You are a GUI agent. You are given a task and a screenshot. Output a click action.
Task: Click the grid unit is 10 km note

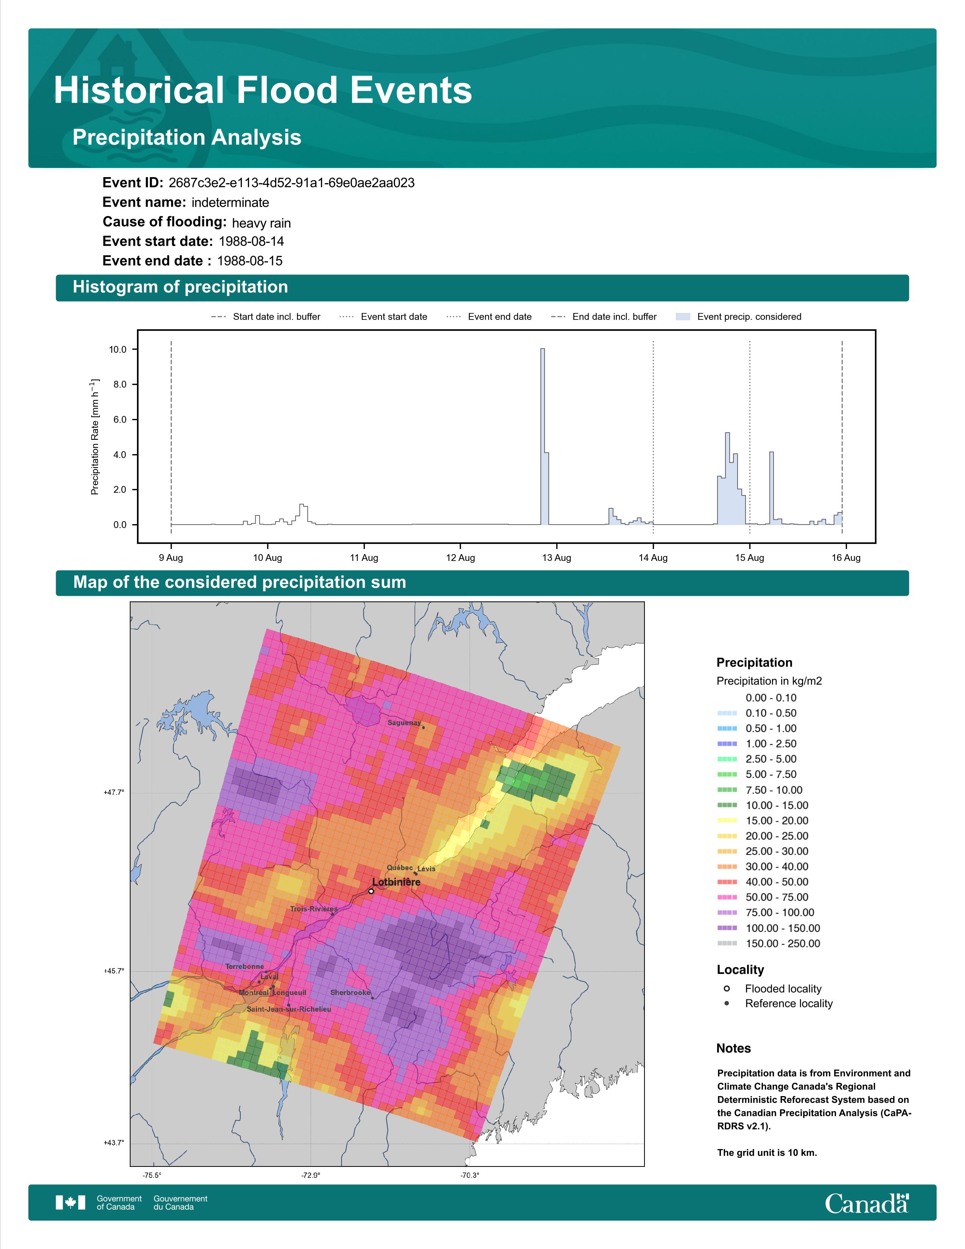pyautogui.click(x=767, y=1152)
